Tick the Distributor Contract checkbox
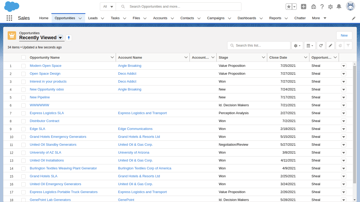The width and height of the screenshot is (360, 202). coord(23,121)
